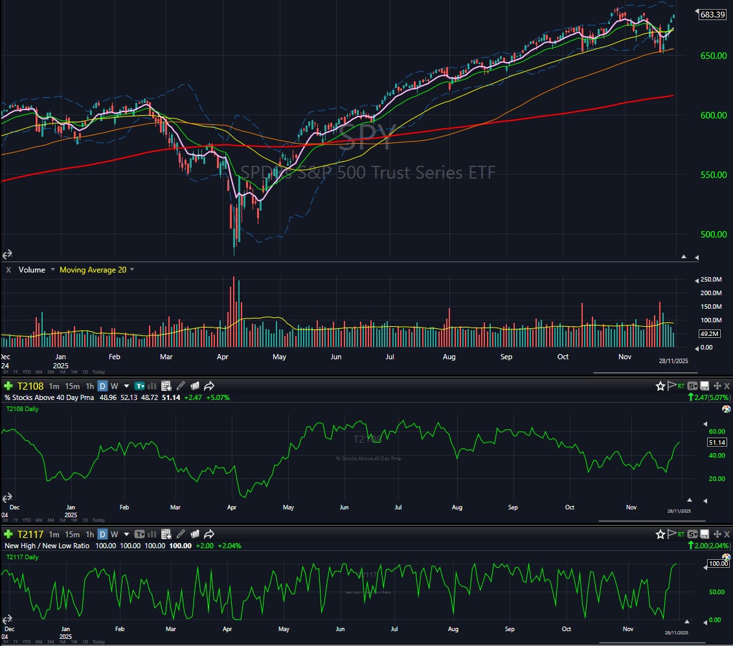Click the share arrow in T2117 toolbar
This screenshot has width=733, height=646.
tap(209, 533)
